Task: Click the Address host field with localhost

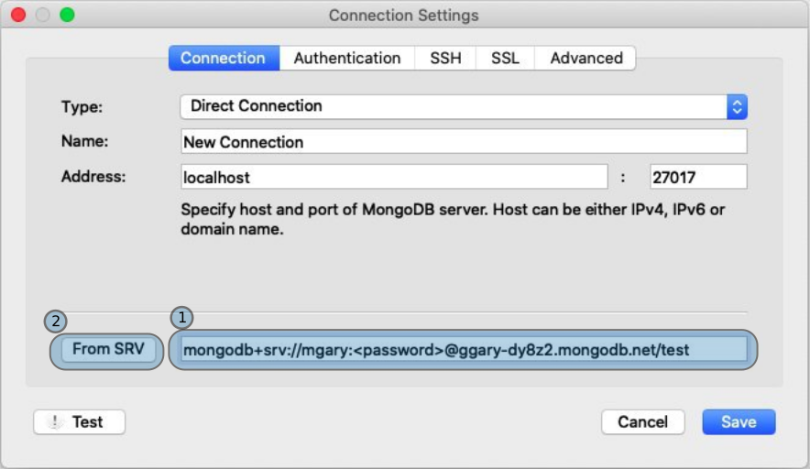Action: 394,177
